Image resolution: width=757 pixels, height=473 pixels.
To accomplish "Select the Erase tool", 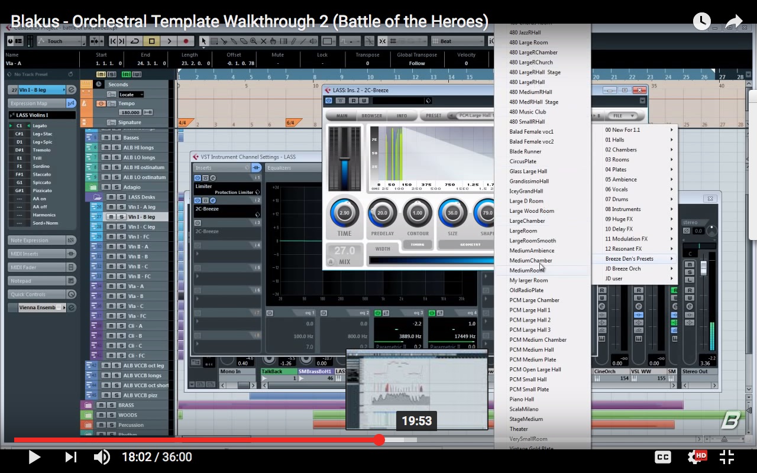I will tap(244, 41).
